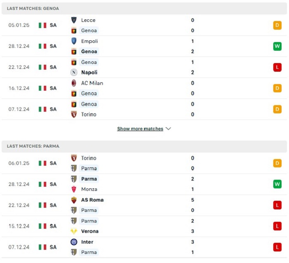This screenshot has width=289, height=263.
Task: Click Italy flag on the 05.01.25 match
Action: [43, 25]
